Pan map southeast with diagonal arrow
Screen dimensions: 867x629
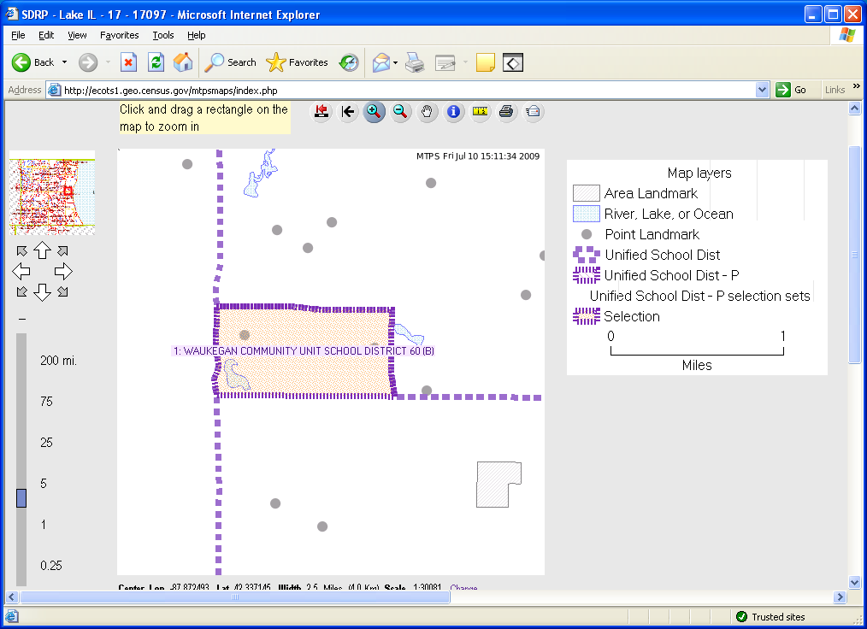click(63, 291)
